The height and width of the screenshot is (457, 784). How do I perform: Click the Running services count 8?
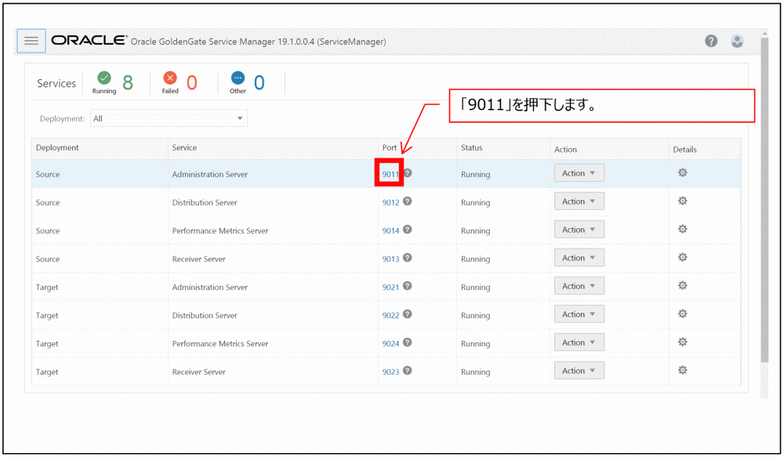[x=128, y=82]
